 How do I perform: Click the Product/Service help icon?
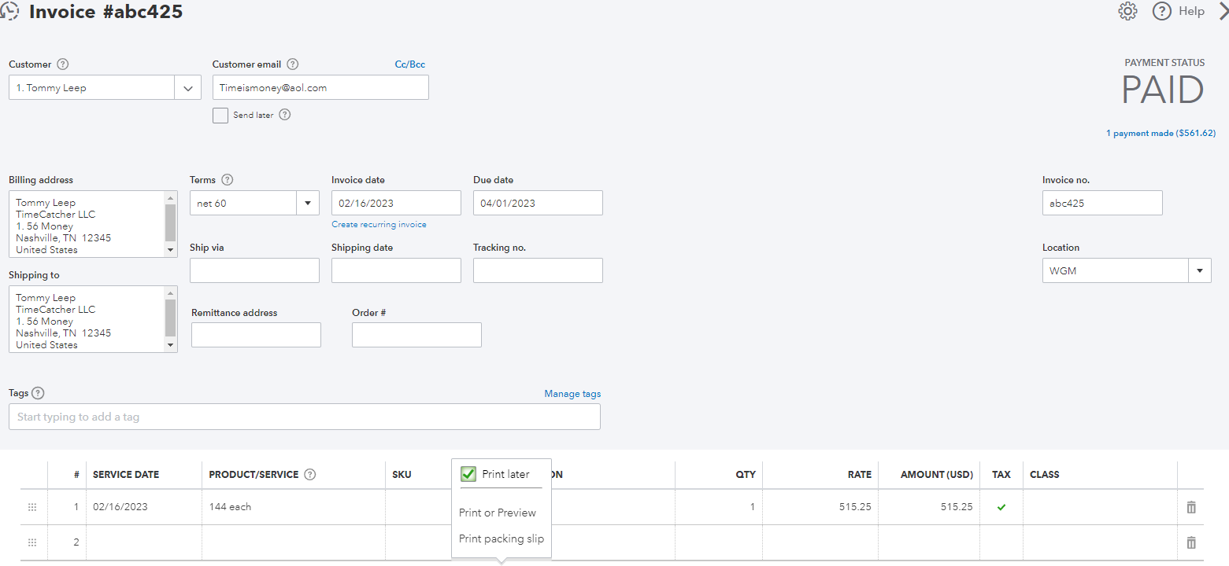click(309, 474)
